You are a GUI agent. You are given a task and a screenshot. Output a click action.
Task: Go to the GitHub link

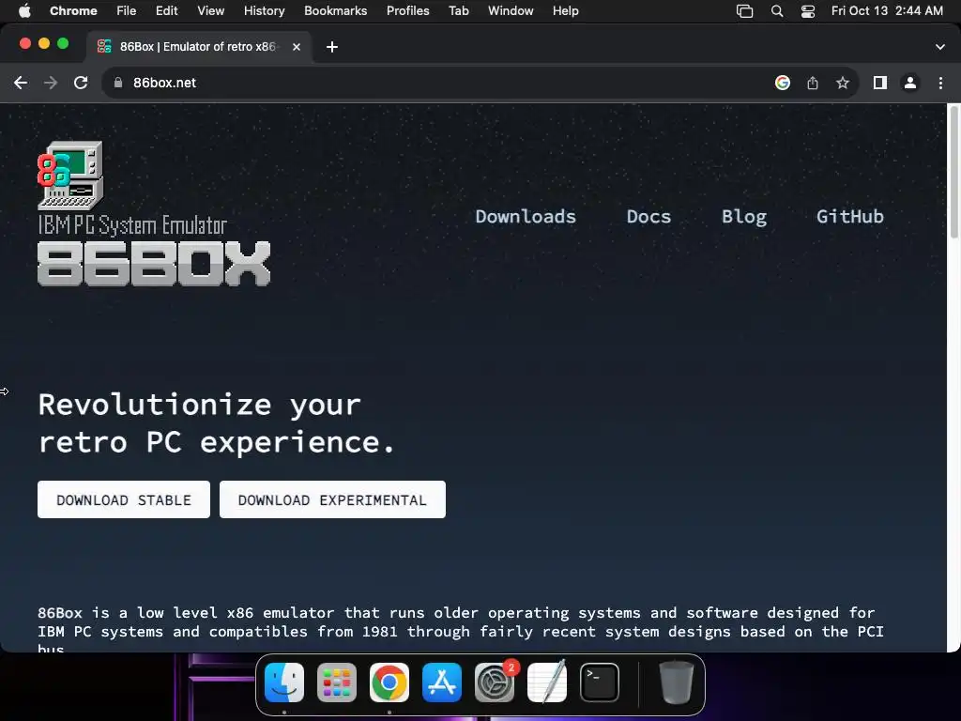(x=850, y=217)
